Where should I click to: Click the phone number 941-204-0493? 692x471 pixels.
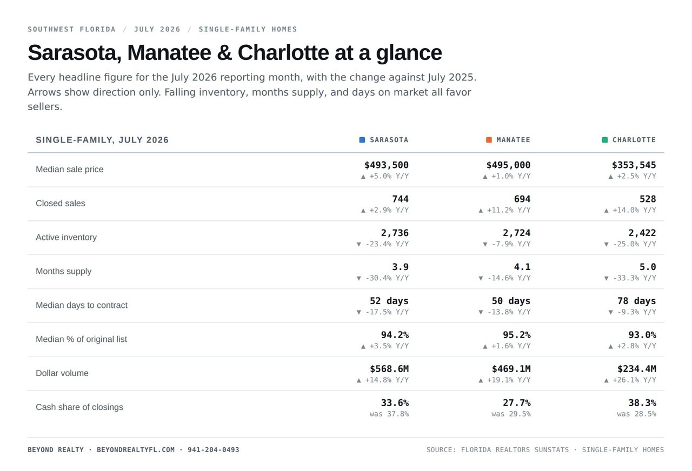[x=214, y=450]
